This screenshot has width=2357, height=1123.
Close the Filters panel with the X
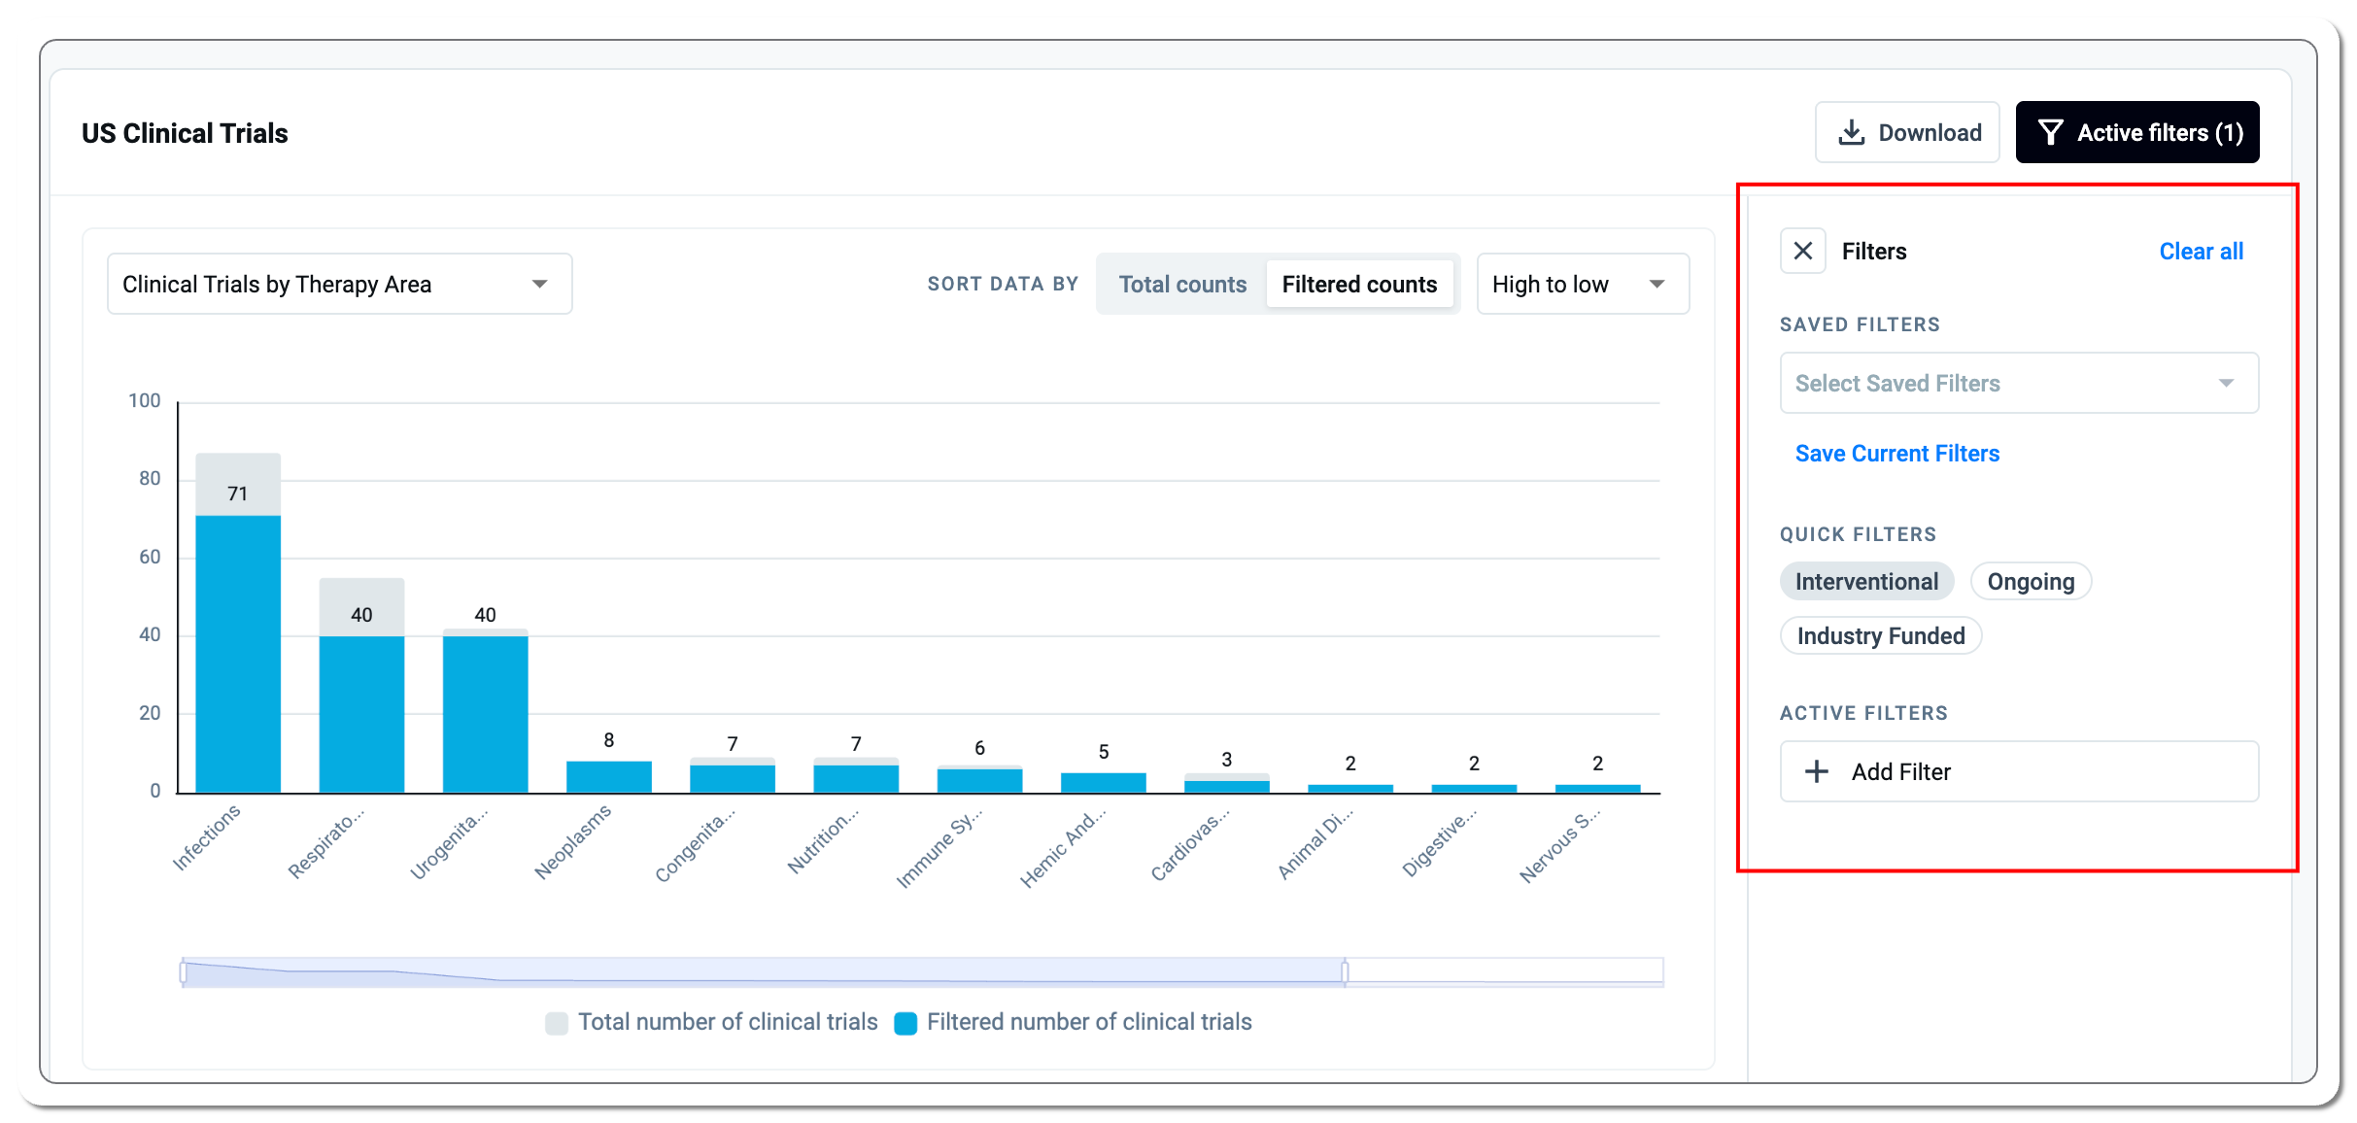1803,252
